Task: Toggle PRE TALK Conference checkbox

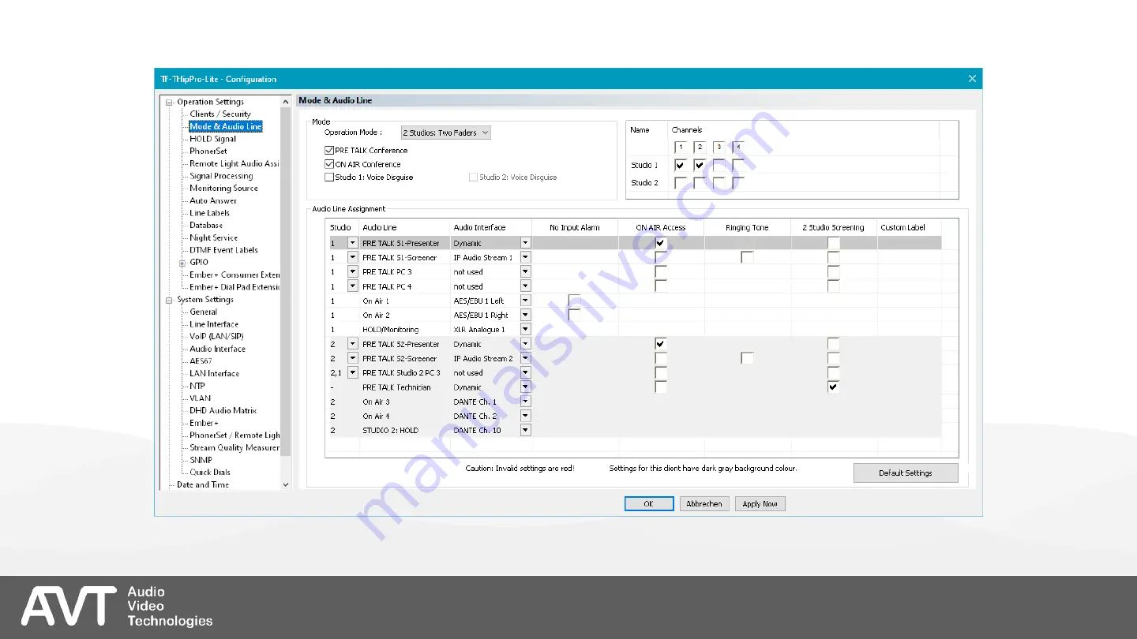Action: point(329,150)
